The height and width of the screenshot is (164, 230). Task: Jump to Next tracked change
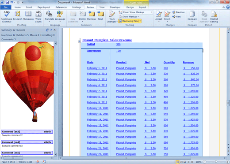coord(176,17)
